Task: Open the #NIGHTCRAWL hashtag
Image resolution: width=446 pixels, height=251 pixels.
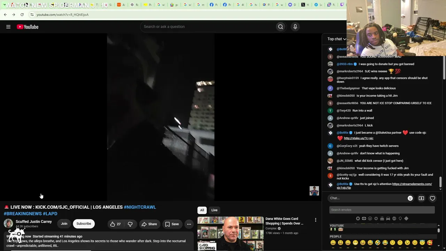Action: tap(140, 207)
